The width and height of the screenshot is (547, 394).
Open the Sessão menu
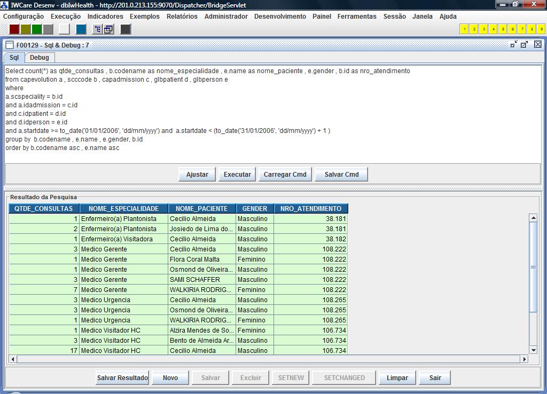pyautogui.click(x=395, y=17)
